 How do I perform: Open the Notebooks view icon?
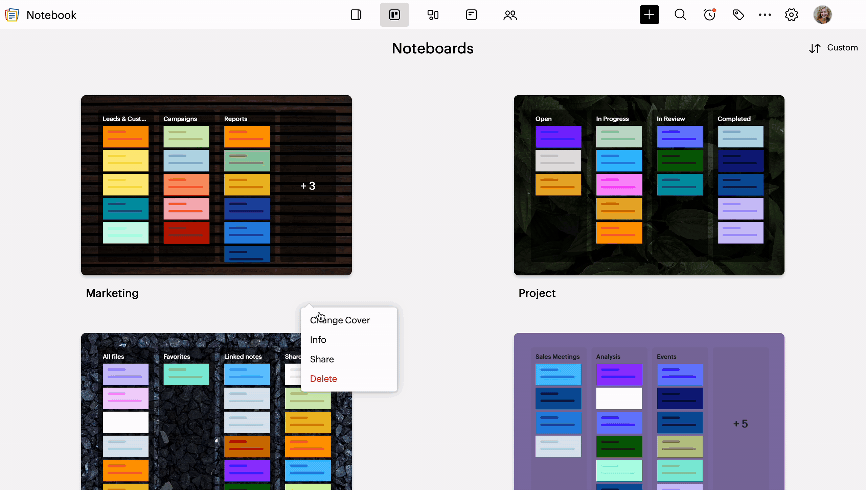pyautogui.click(x=356, y=15)
